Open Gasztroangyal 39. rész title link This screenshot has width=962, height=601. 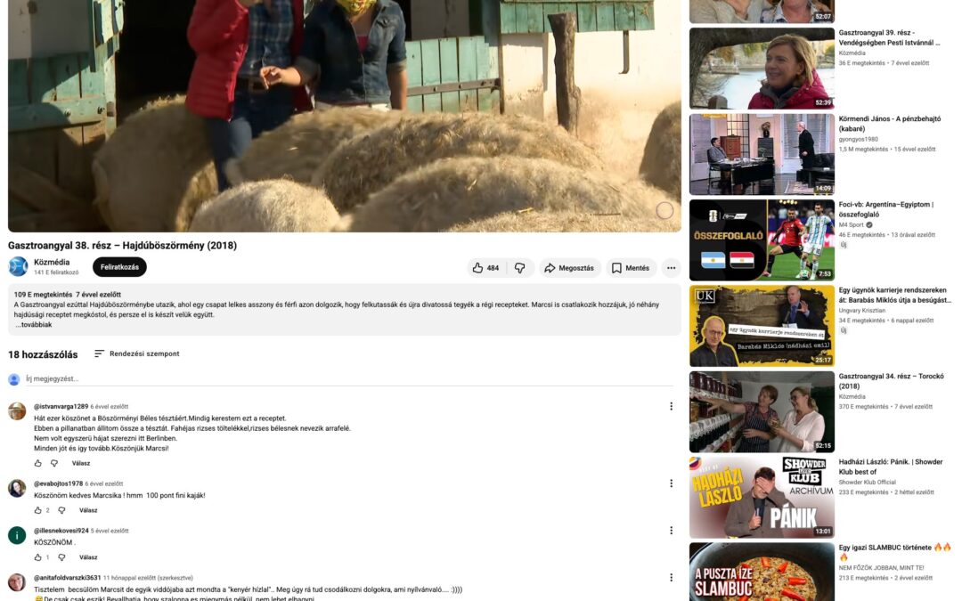[889, 37]
